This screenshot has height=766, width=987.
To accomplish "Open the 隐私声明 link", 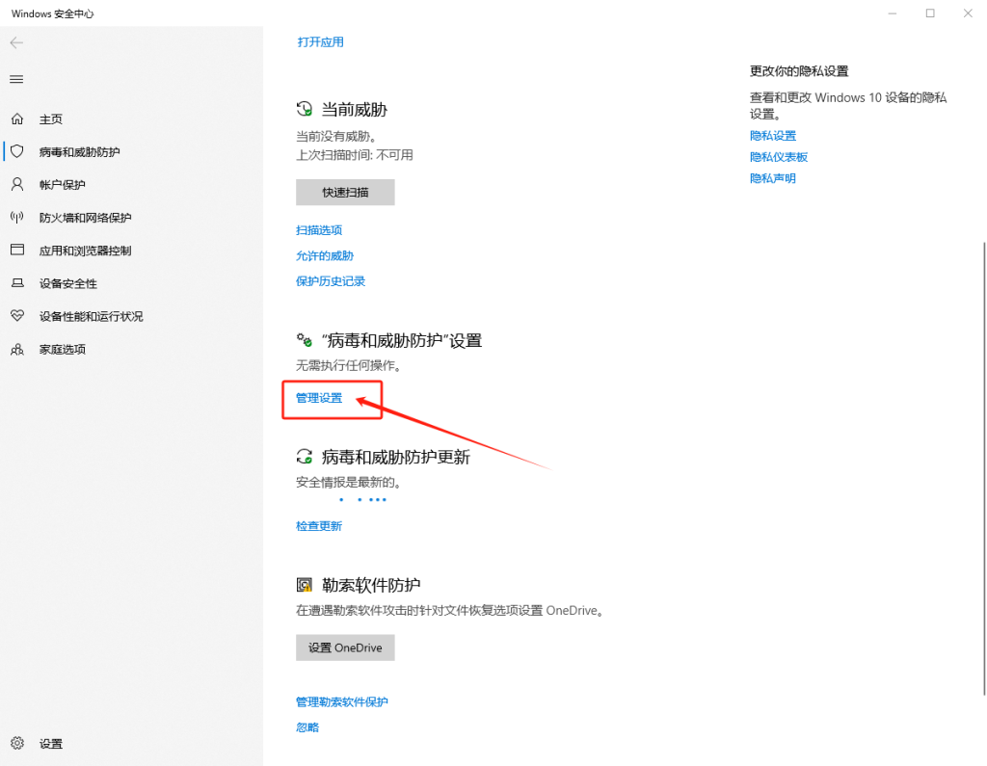I will click(773, 179).
